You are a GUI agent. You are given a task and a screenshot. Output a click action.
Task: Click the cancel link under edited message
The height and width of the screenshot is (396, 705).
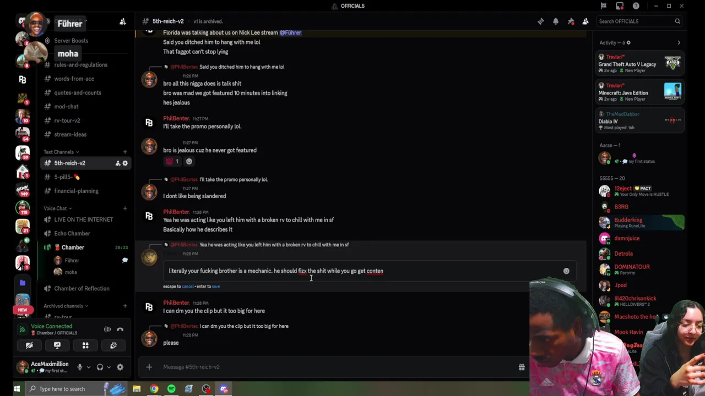point(187,287)
